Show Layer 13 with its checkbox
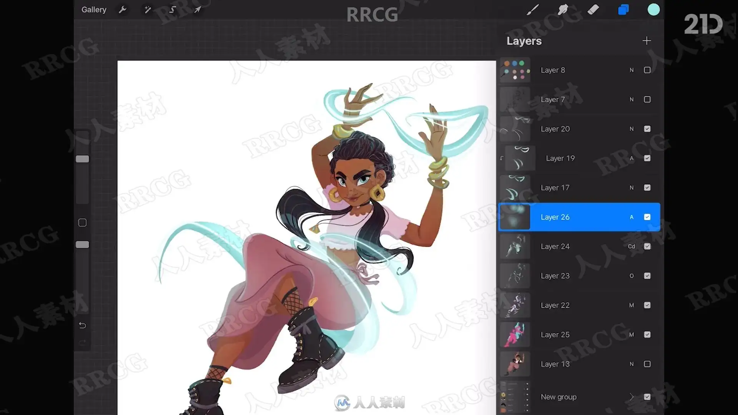This screenshot has width=738, height=415. (x=647, y=364)
